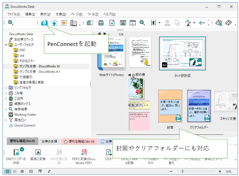
Task: Click the DWバインダーの作成 tool icon
Action: [x=16, y=152]
